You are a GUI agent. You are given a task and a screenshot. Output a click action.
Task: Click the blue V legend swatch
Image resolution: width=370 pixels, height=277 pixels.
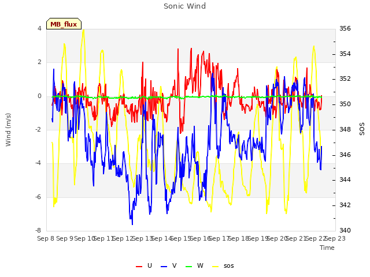[164, 267]
